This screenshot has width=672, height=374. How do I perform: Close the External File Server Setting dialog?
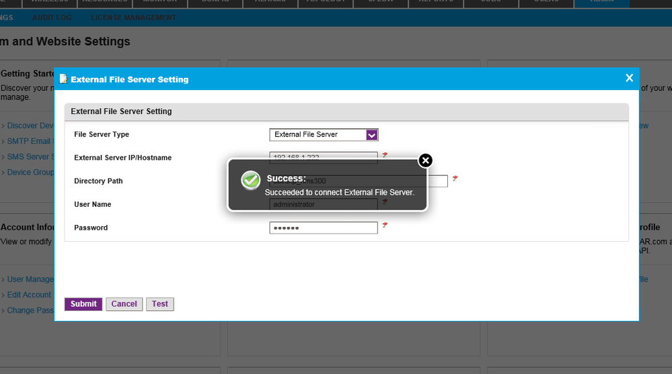pos(629,78)
